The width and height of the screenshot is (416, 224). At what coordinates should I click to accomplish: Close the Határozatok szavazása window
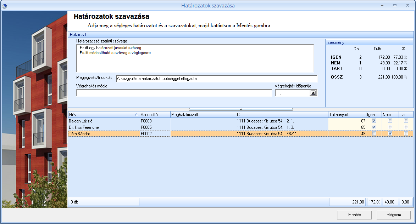(x=407, y=5)
